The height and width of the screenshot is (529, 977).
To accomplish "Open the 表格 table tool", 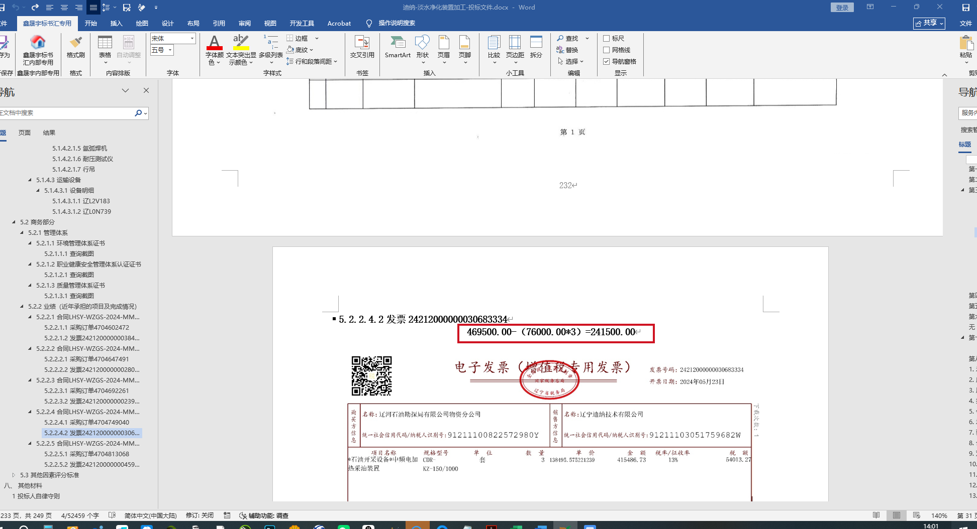I will click(x=105, y=49).
